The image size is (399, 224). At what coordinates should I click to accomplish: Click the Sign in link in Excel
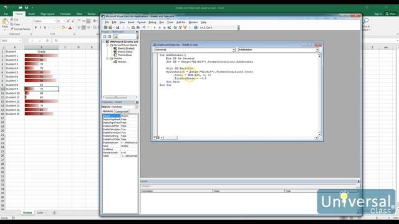(378, 14)
